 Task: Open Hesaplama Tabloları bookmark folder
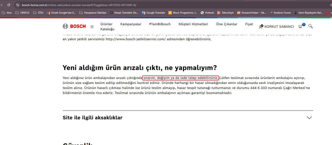pos(93,13)
